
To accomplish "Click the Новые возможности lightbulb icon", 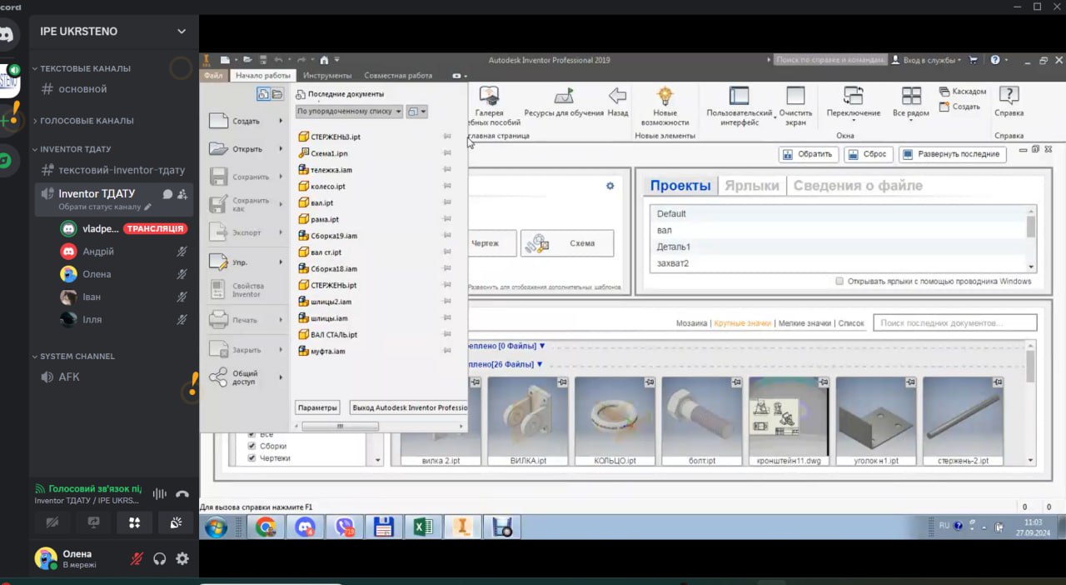I will [665, 95].
